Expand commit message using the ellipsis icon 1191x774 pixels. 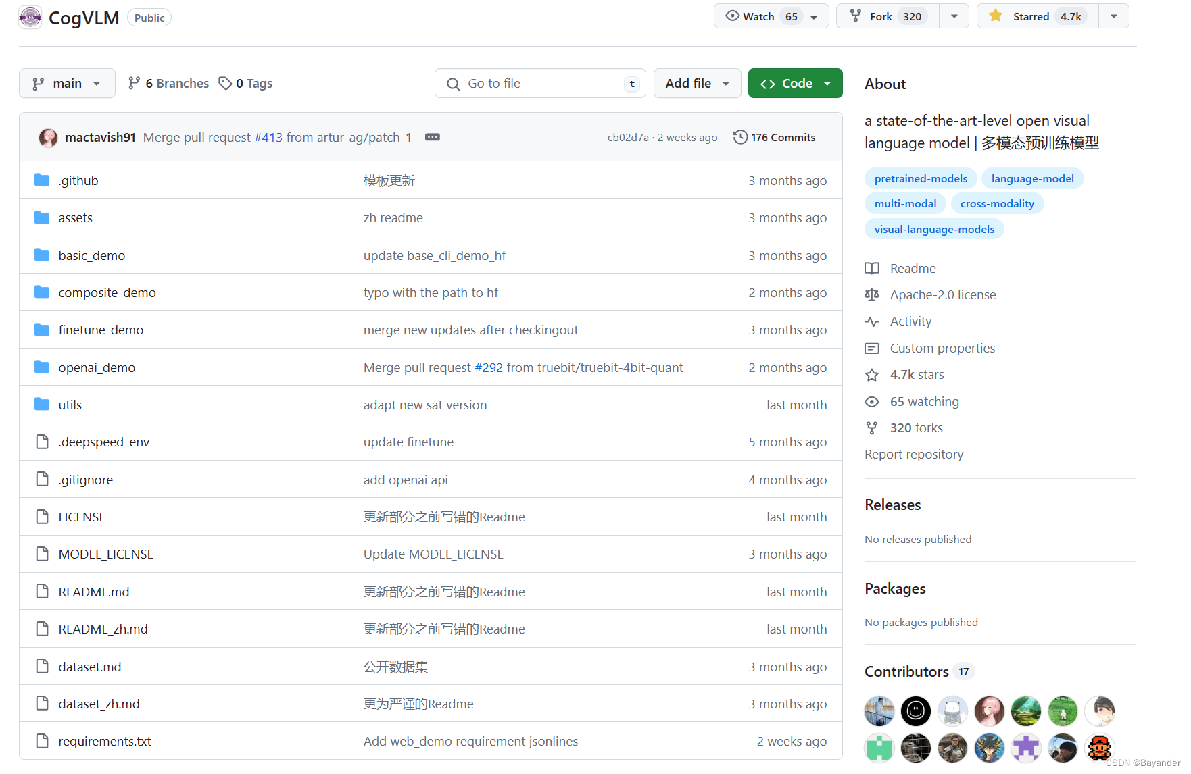432,137
